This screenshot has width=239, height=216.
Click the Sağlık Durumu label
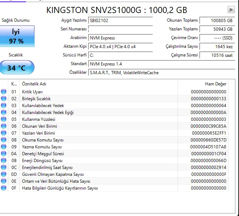coord(16,20)
